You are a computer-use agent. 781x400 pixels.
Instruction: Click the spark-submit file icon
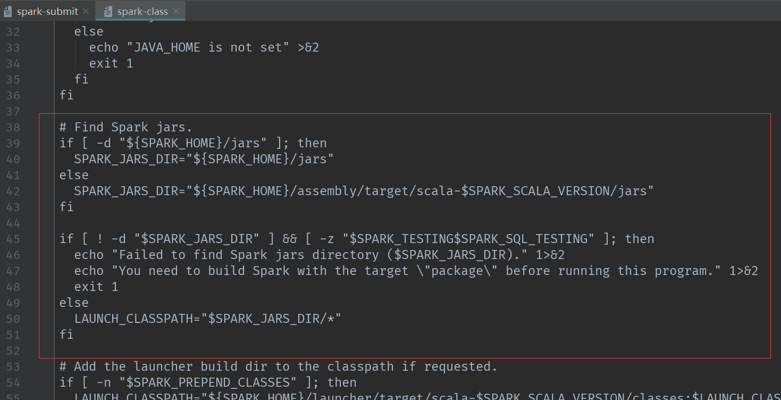click(8, 11)
